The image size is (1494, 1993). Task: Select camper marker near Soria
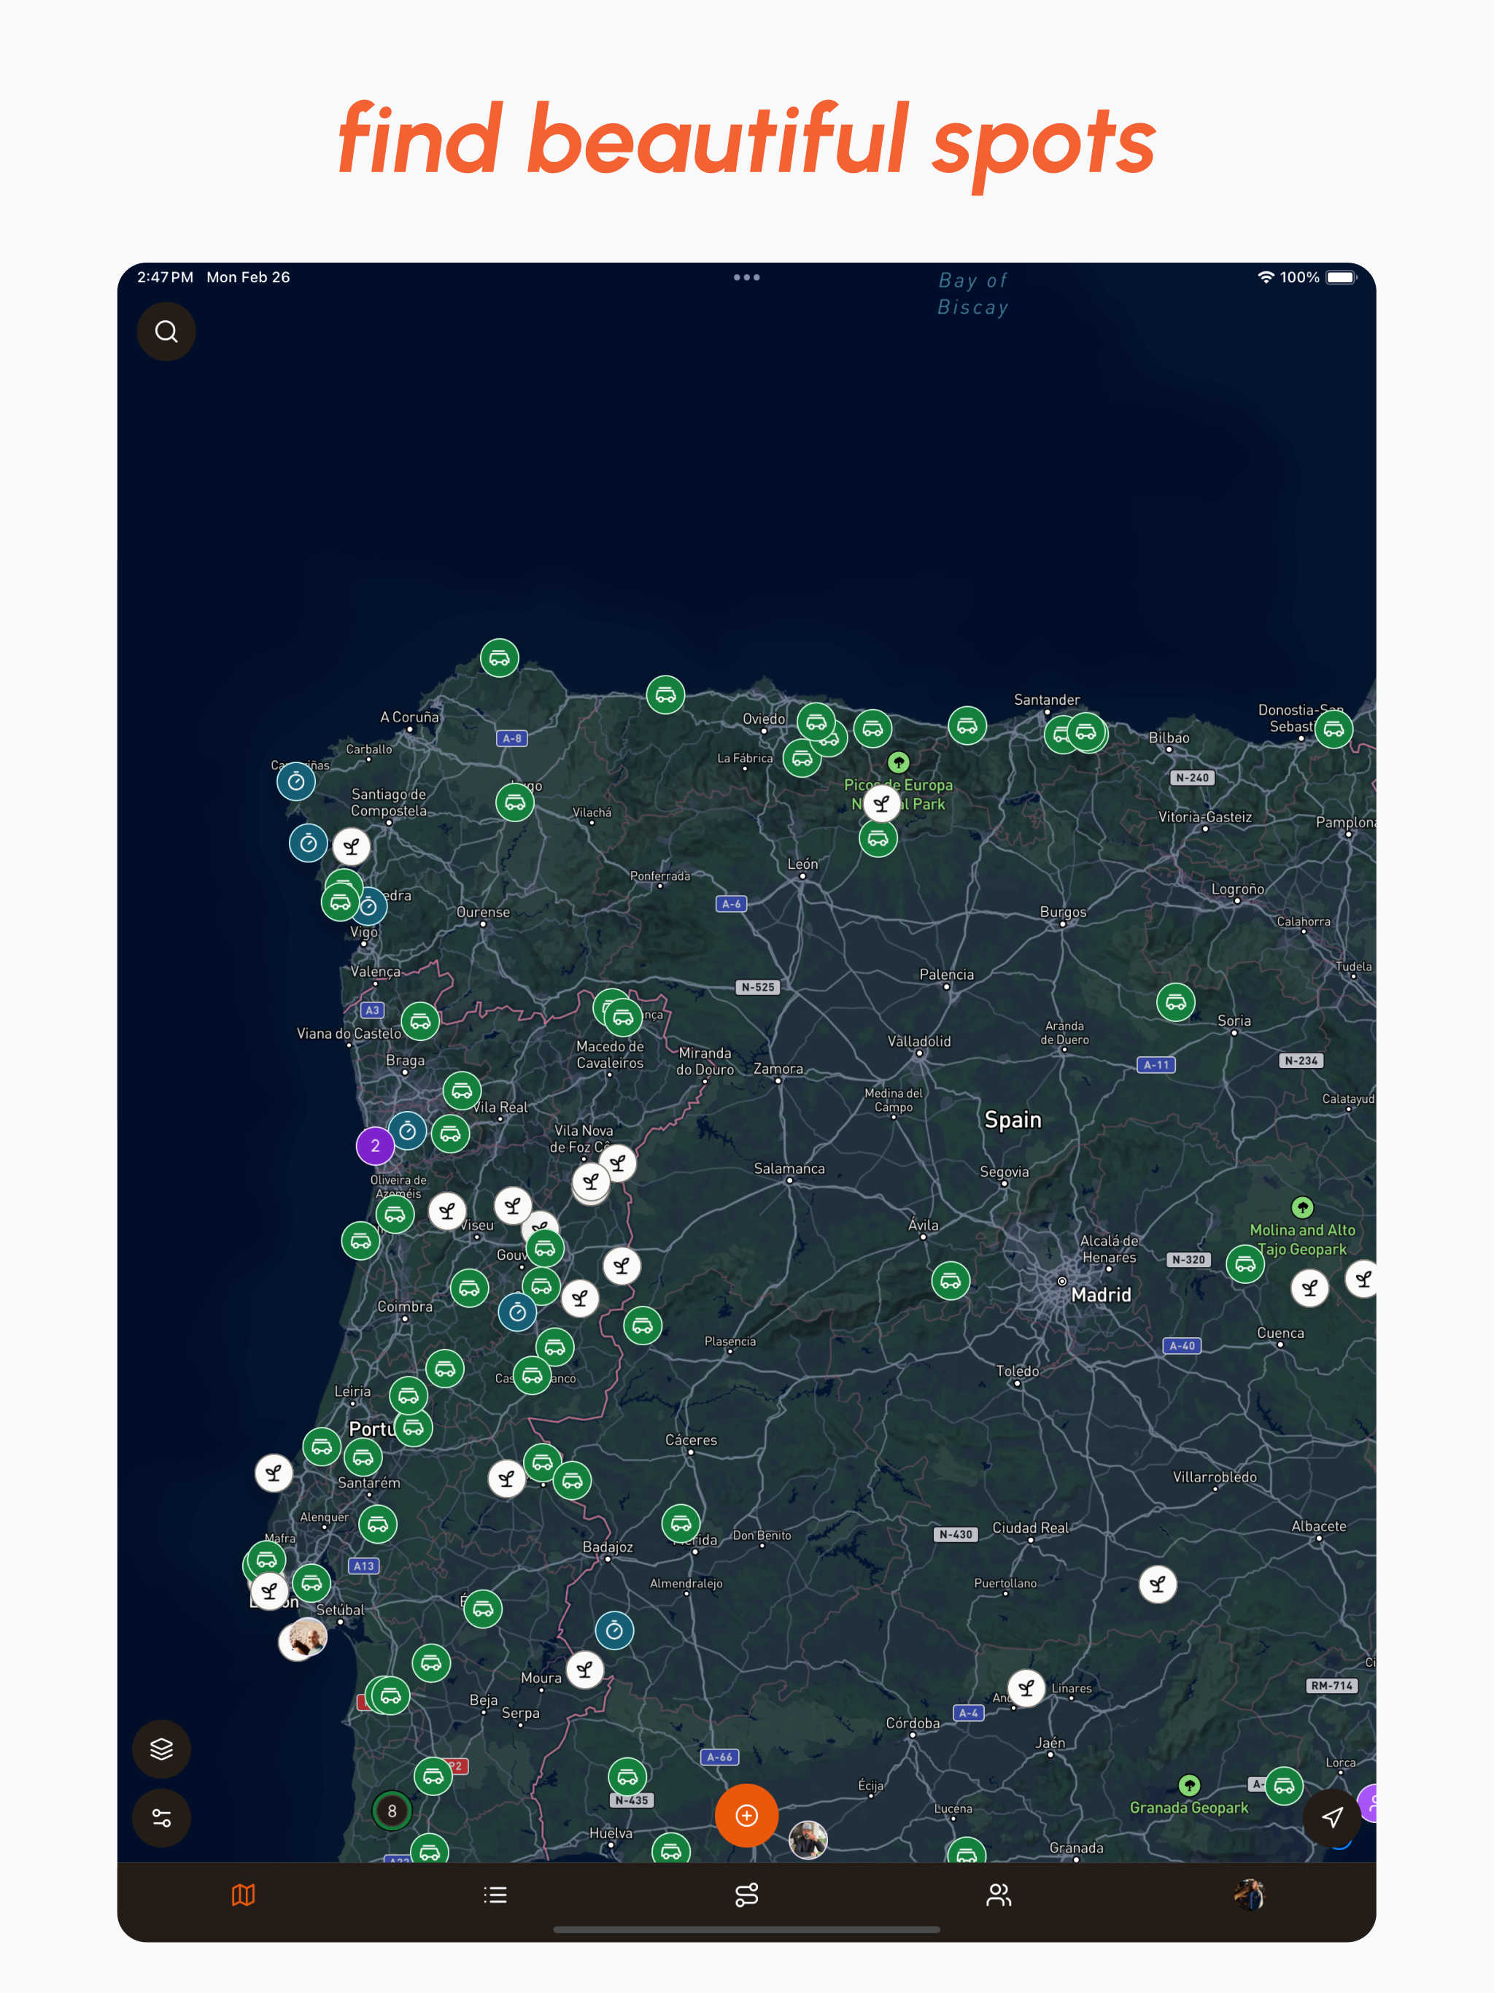pos(1176,1002)
